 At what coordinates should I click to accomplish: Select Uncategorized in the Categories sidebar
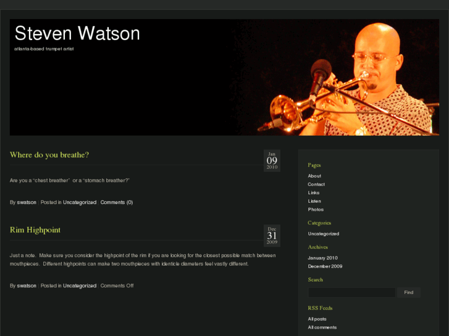click(323, 234)
